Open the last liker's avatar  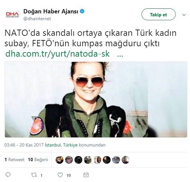point(125,160)
